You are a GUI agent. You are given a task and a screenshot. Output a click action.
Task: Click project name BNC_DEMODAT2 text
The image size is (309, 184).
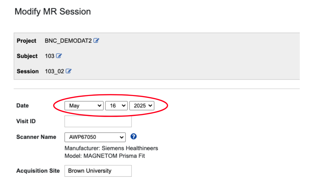click(x=68, y=41)
